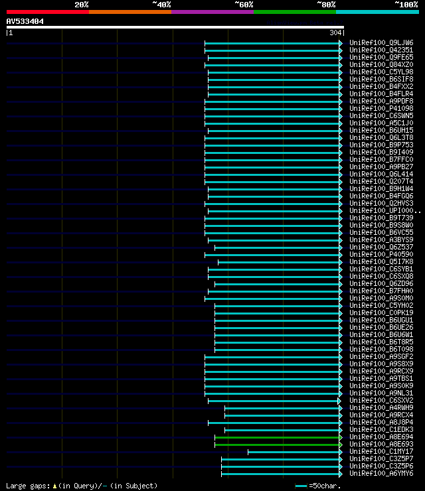Click UniRef100_C1EDK3 label
Viewport: 425px width, 491px height.
click(381, 430)
